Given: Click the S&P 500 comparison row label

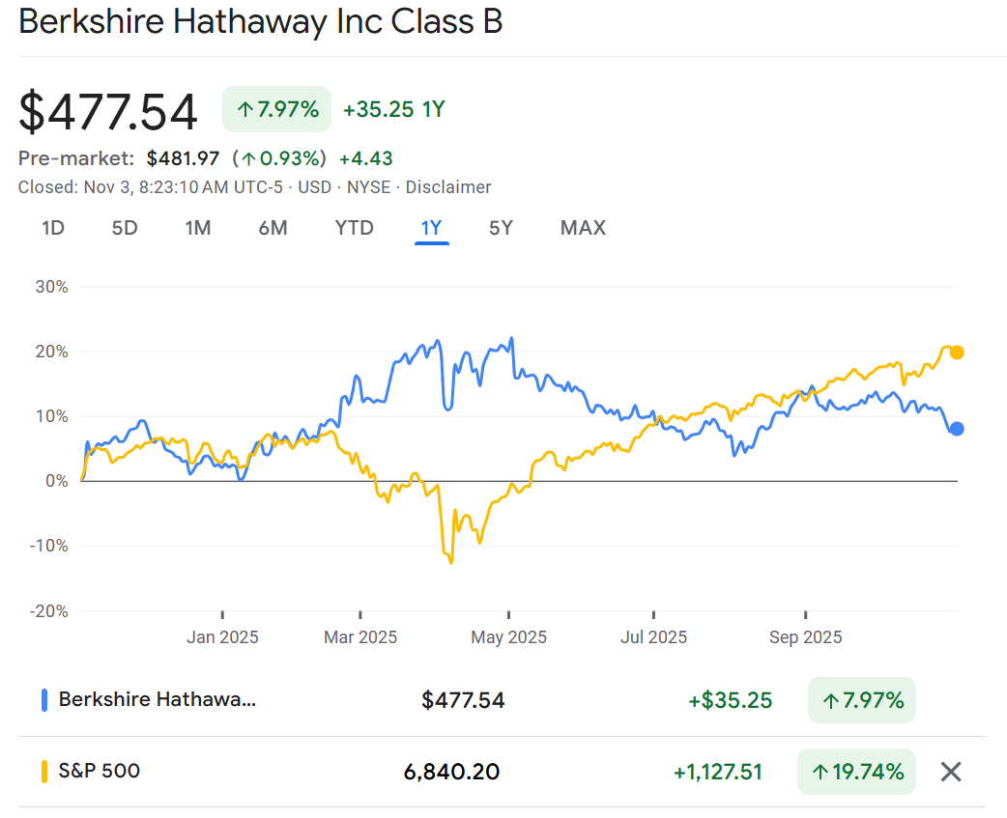Looking at the screenshot, I should tap(100, 772).
